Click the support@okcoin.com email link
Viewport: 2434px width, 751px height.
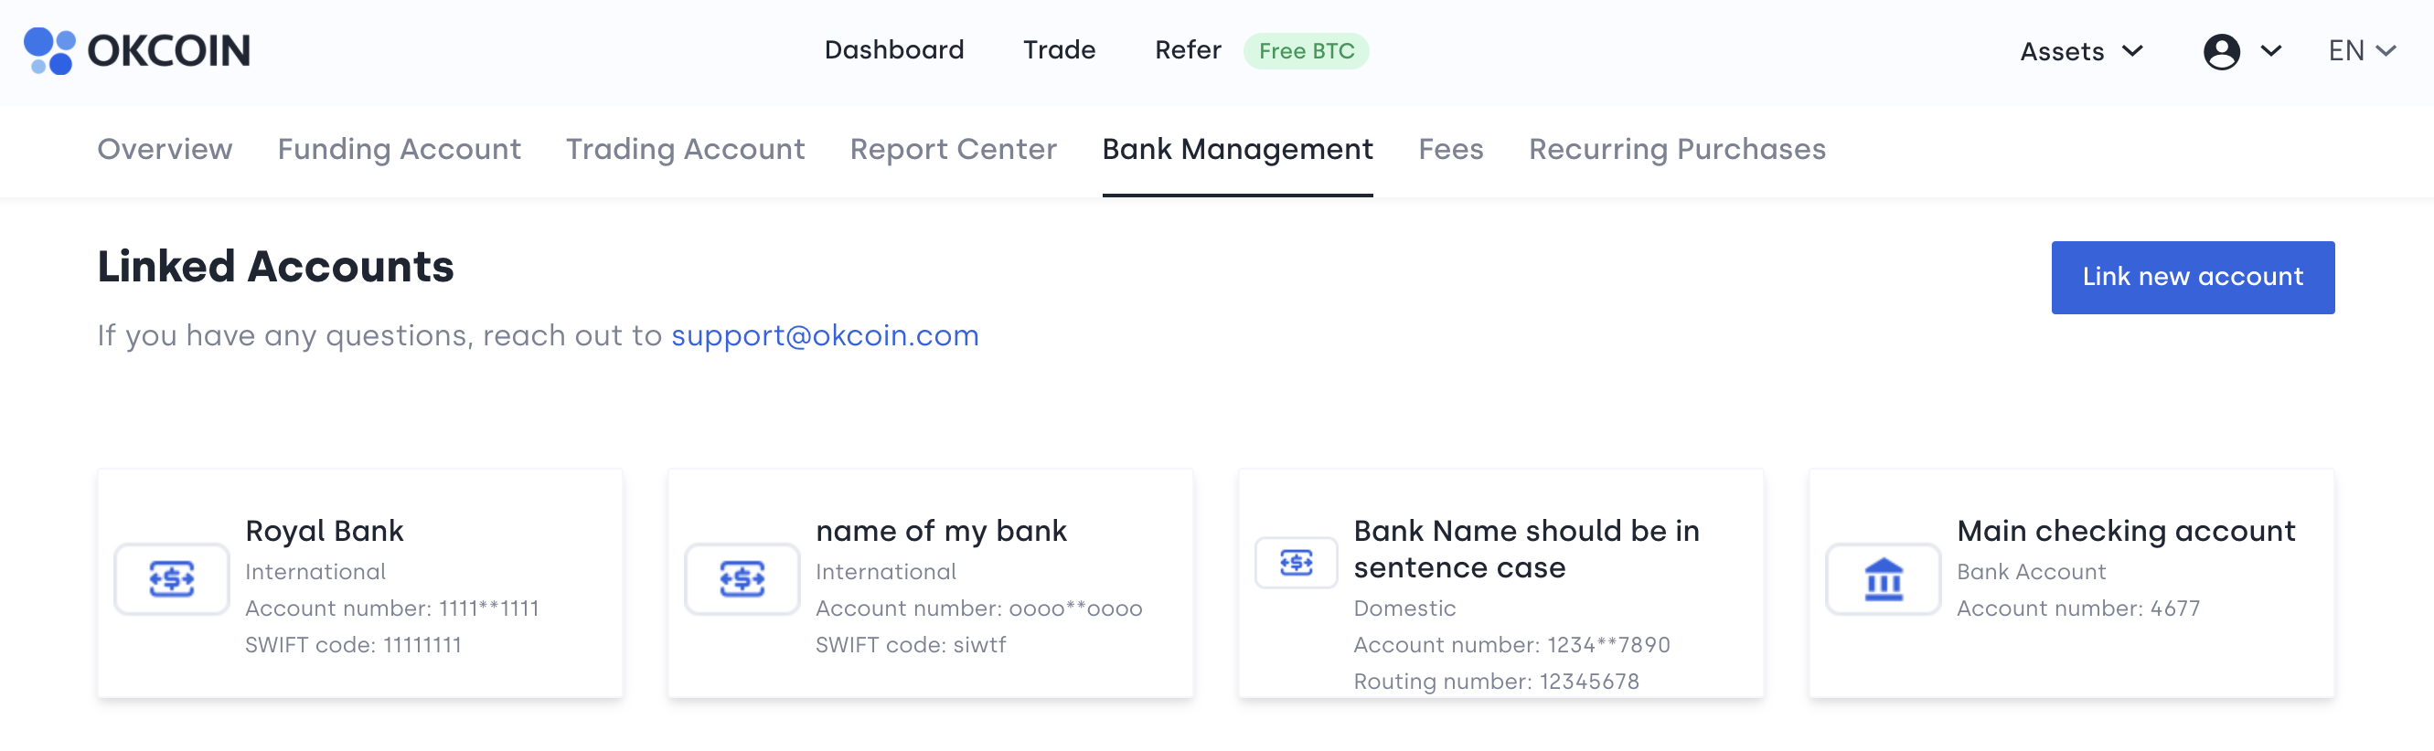pos(825,336)
